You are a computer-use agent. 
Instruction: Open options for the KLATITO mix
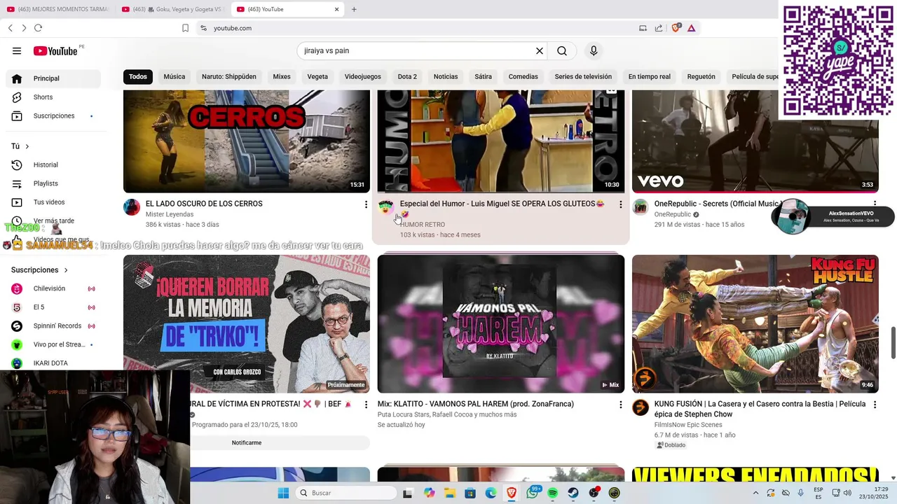pos(620,405)
